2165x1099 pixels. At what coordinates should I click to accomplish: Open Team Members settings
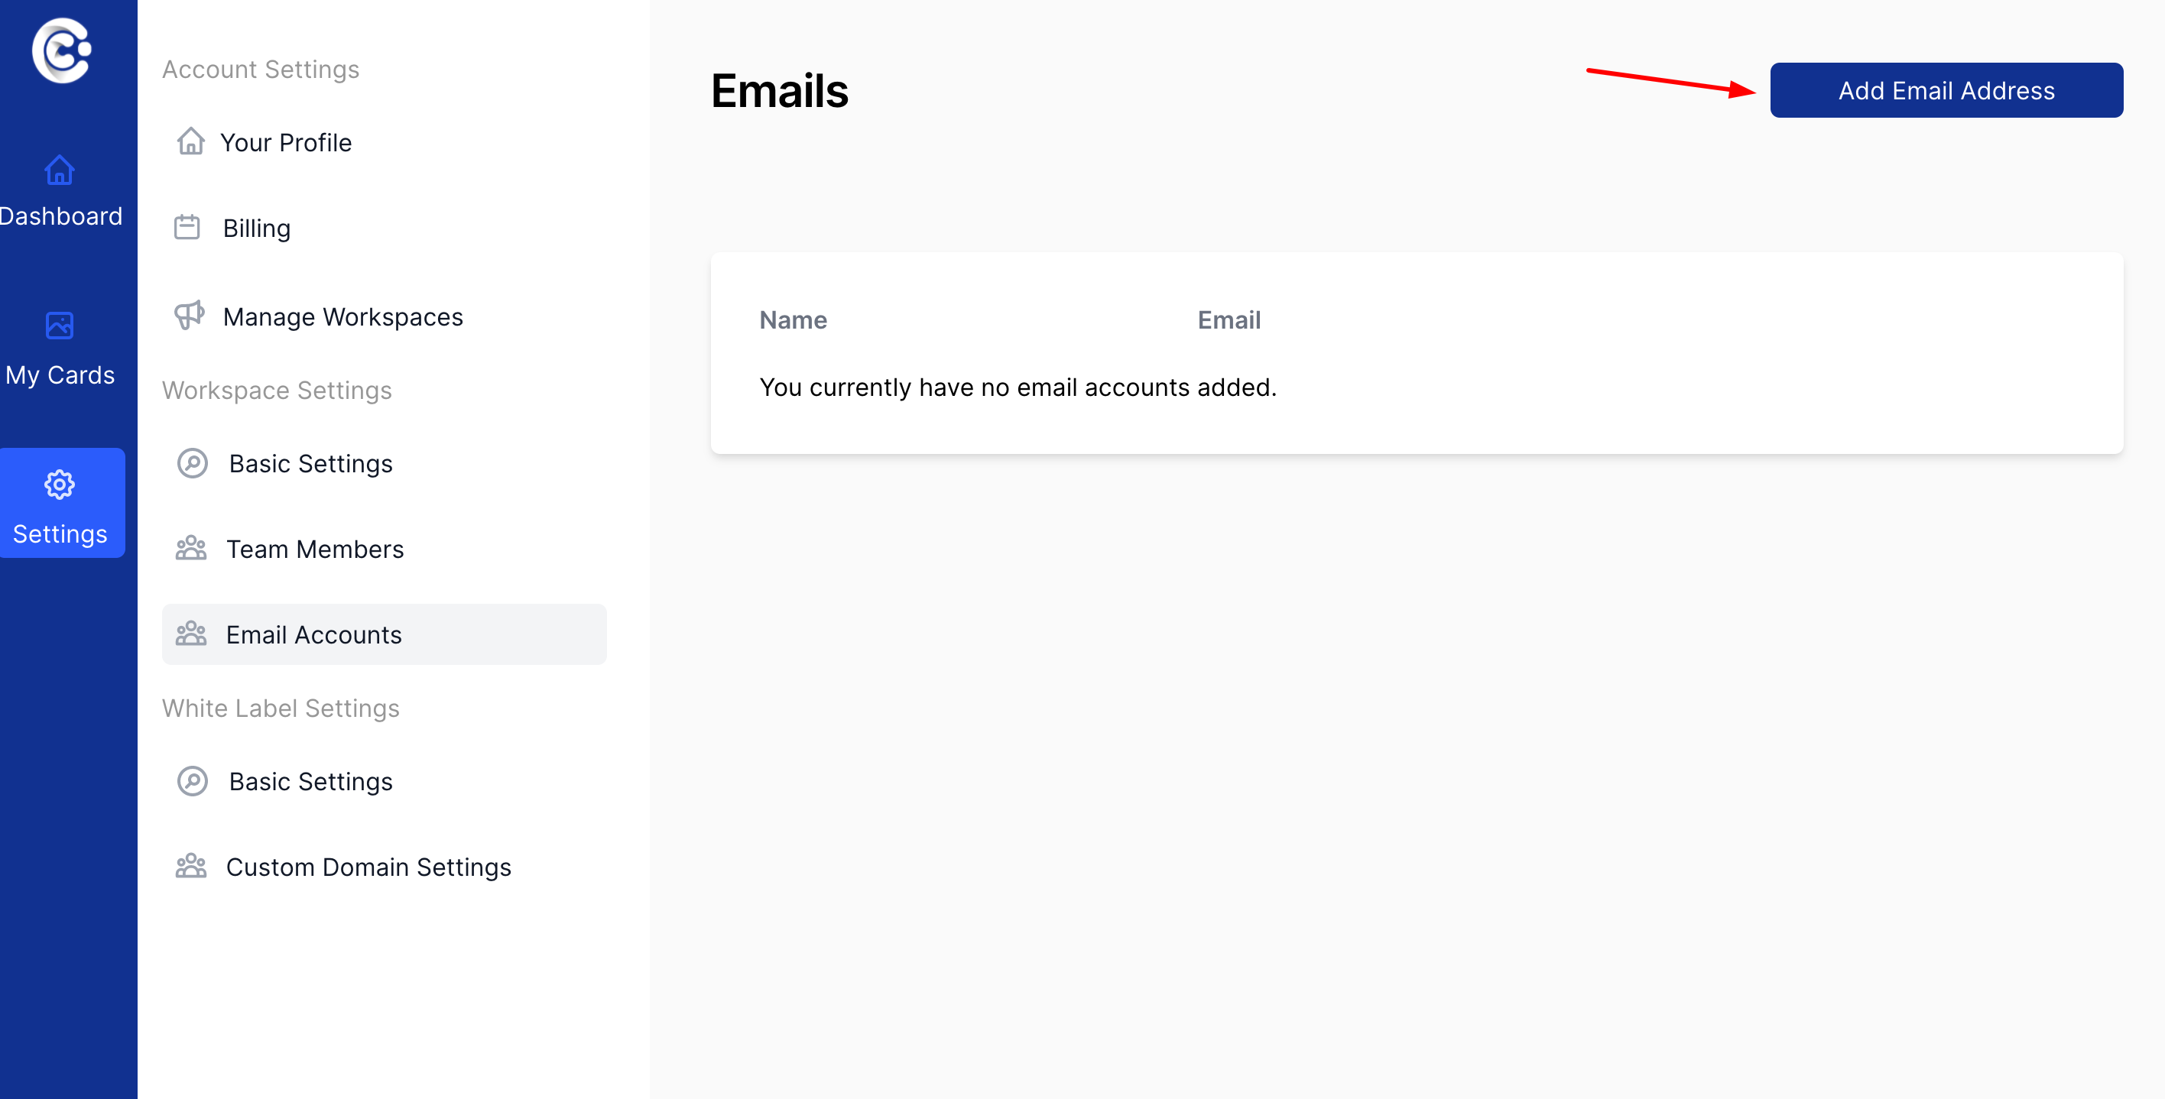click(x=314, y=549)
